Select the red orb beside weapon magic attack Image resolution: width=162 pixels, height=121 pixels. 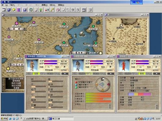pos(76,82)
